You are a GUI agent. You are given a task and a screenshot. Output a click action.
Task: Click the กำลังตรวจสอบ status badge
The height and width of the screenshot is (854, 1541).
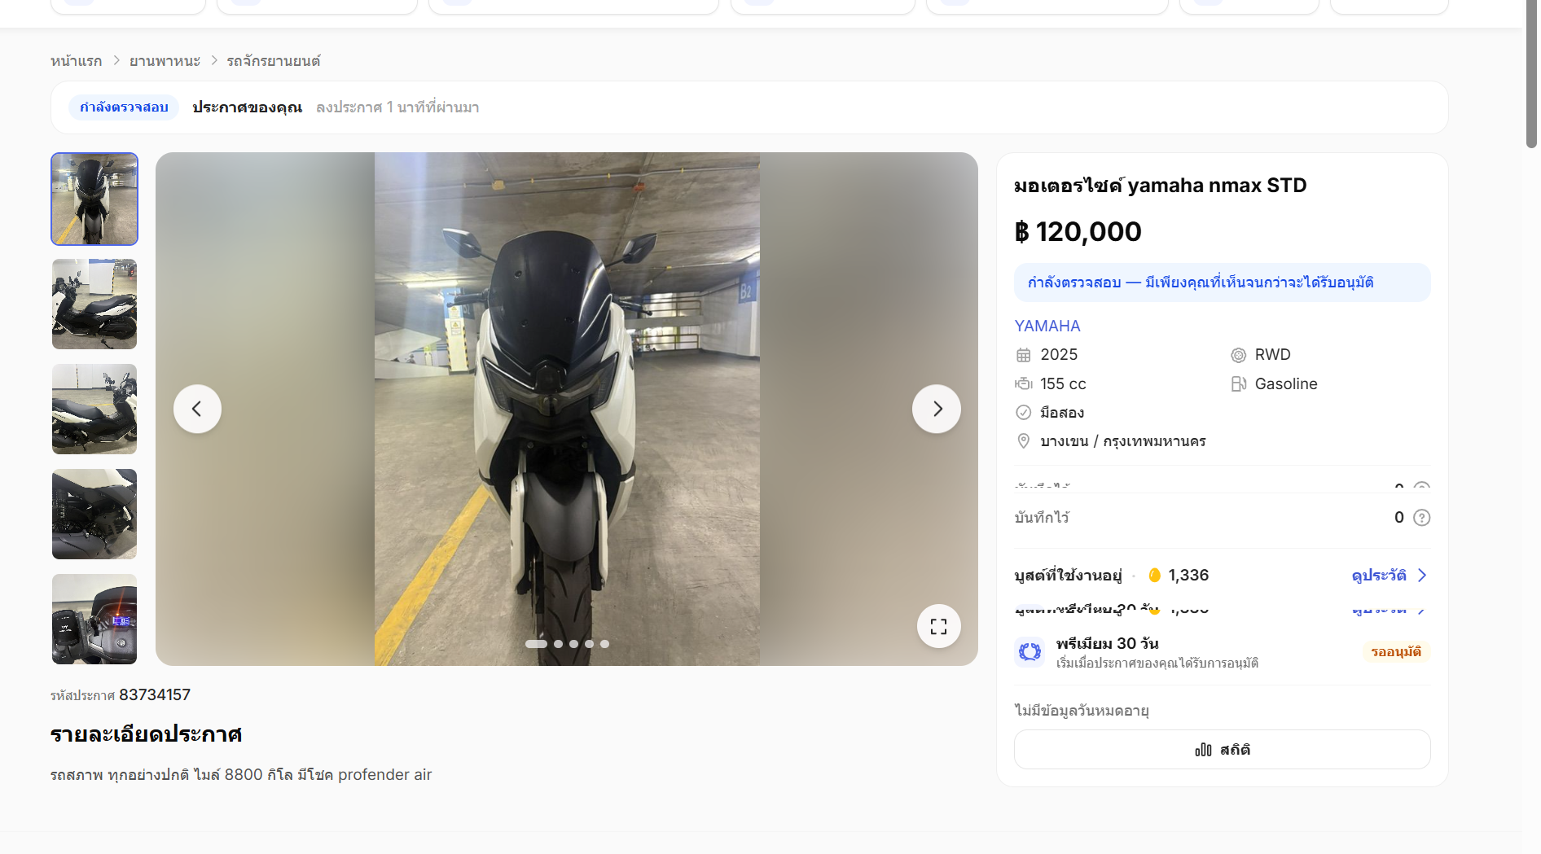(x=124, y=107)
